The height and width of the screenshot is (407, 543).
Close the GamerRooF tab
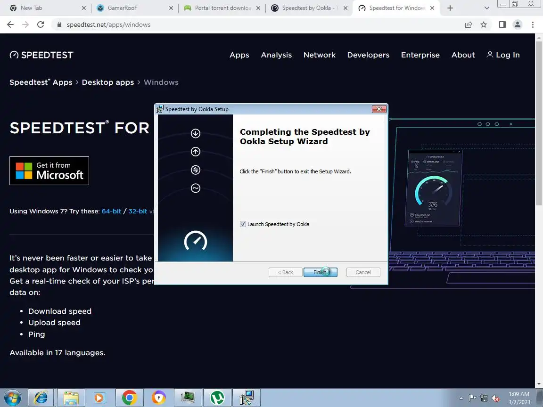click(171, 8)
